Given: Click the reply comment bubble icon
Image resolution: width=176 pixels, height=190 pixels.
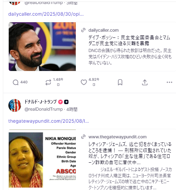Looking at the screenshot, I should (x=16, y=82).
